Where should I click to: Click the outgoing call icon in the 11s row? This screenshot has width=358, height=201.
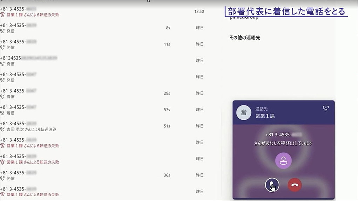[x=2, y=48]
